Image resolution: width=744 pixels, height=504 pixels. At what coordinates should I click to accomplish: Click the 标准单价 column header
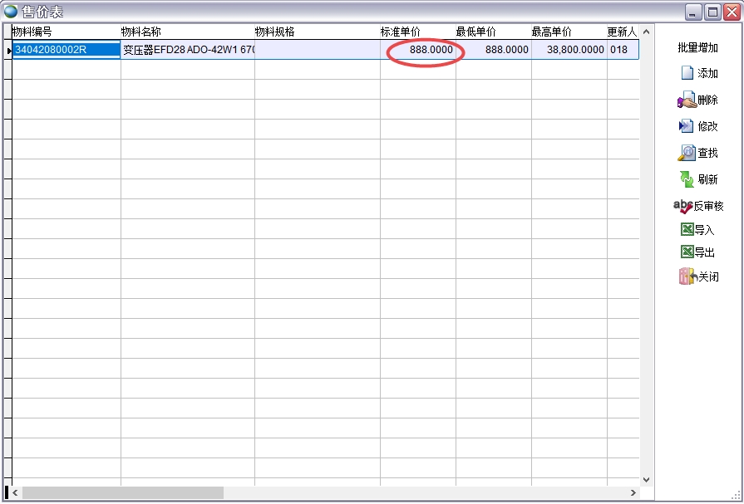pos(401,32)
